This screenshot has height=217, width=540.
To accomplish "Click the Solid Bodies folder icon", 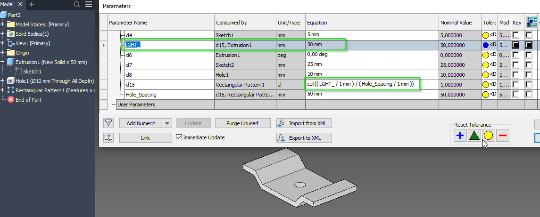I will click(11, 34).
